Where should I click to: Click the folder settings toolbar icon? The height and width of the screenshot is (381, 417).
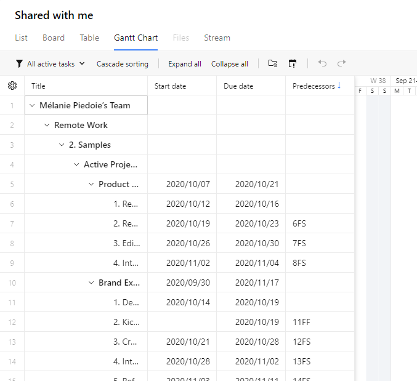click(x=273, y=64)
